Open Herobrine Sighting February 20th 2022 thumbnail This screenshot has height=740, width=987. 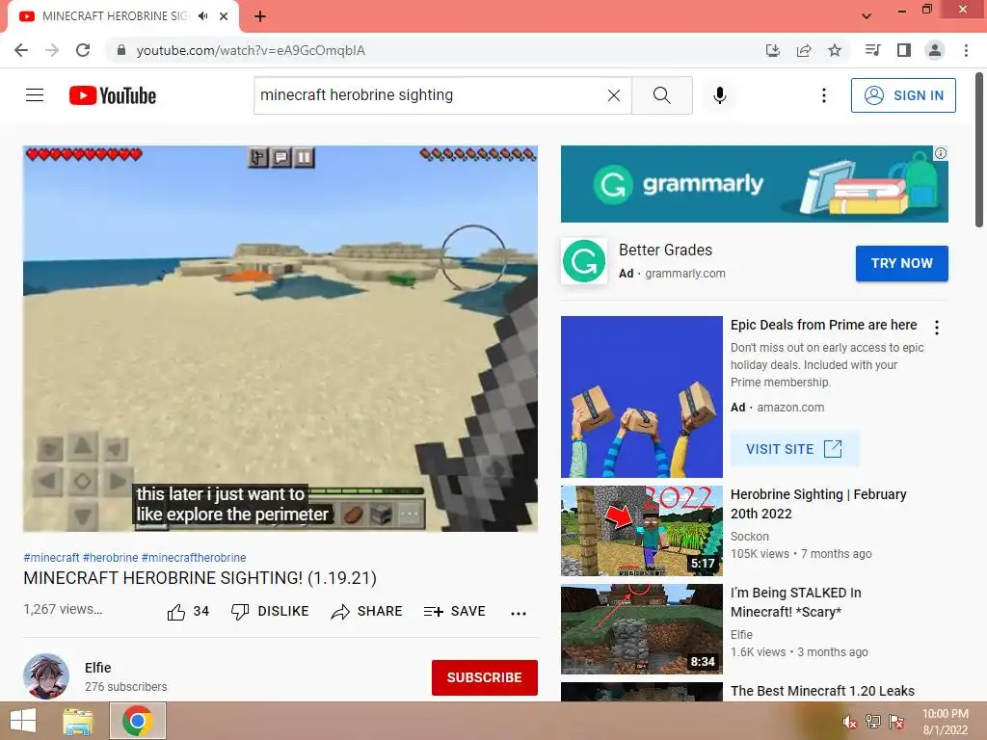[x=641, y=531]
